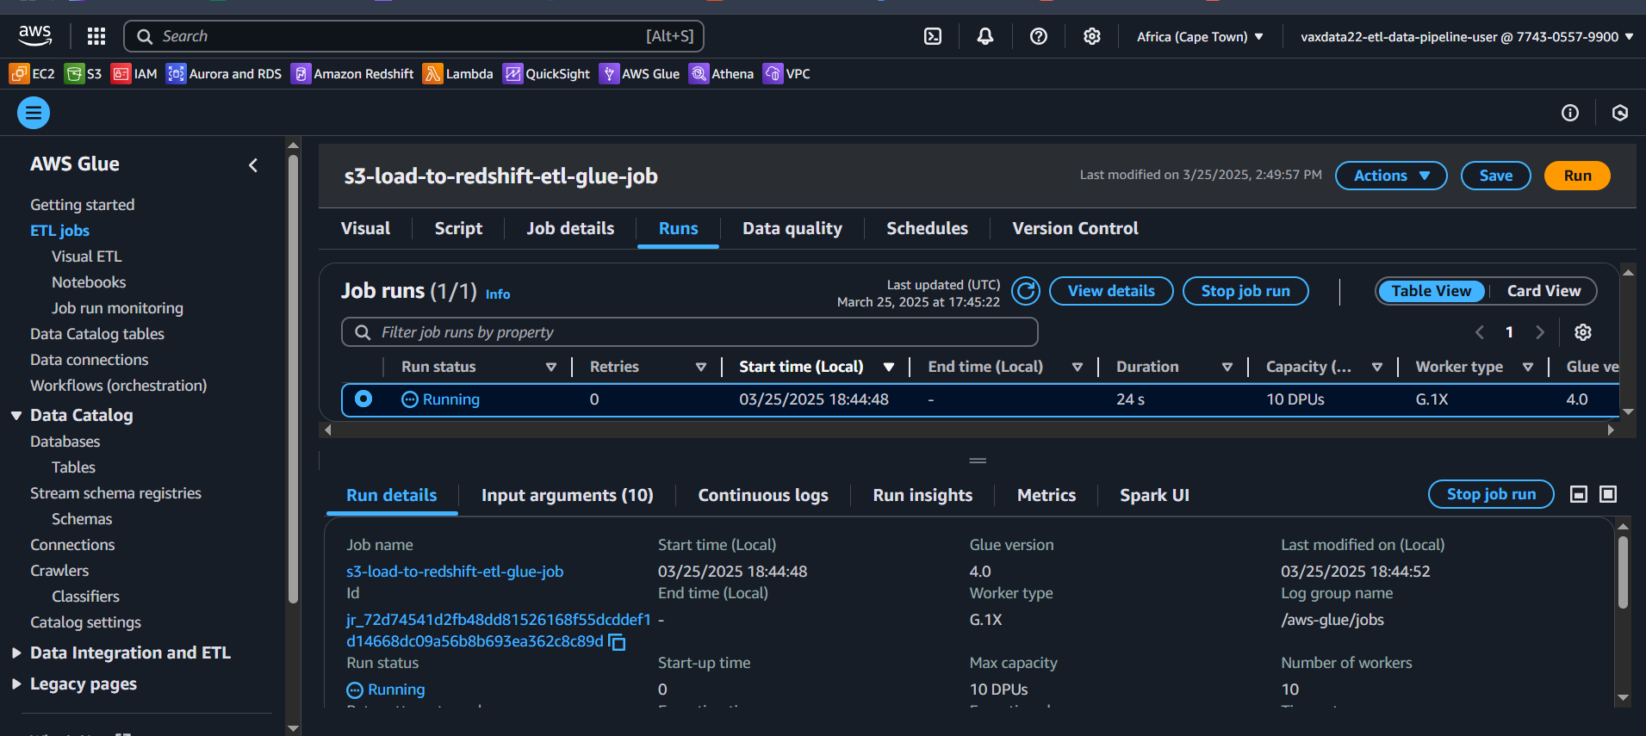Collapse the AWS Glue sidebar chevron
This screenshot has width=1646, height=736.
[253, 164]
